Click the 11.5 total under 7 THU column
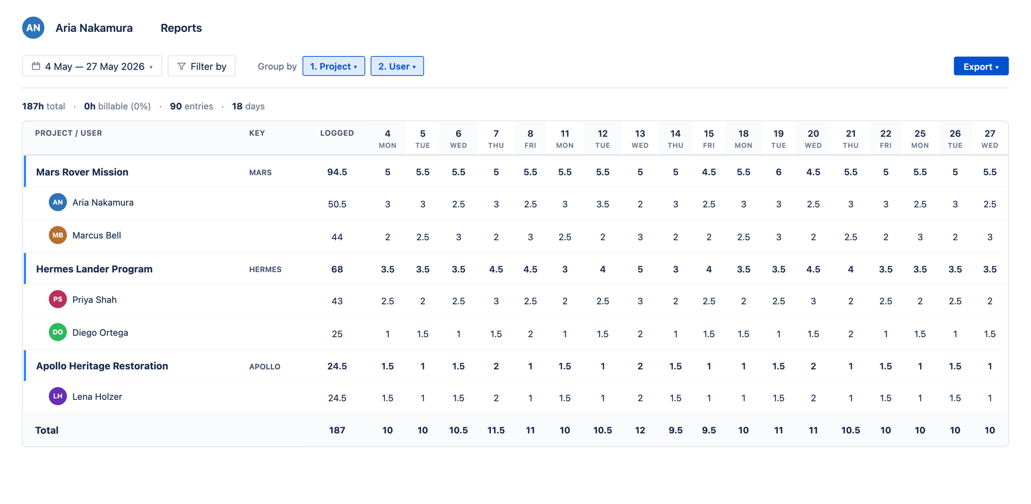 point(496,430)
